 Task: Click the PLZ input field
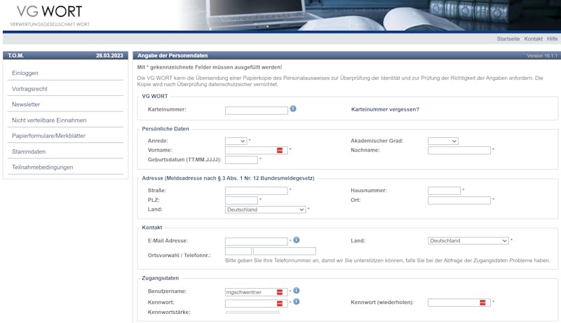241,200
